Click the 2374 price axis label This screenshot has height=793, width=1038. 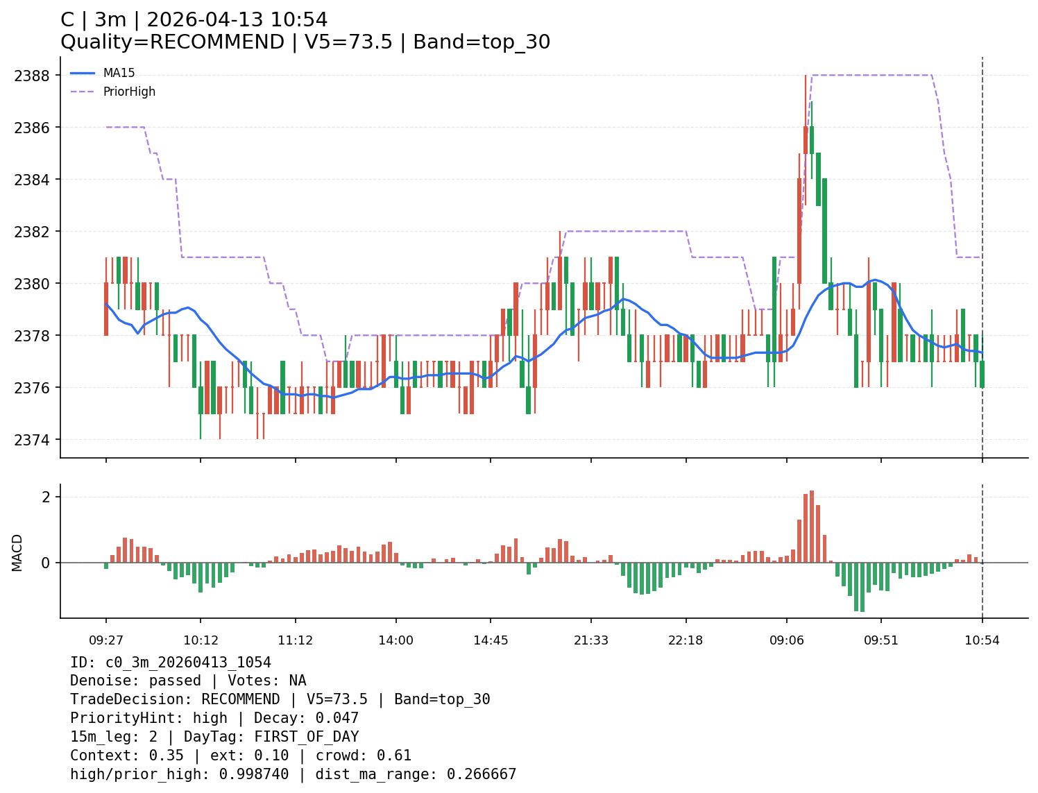[x=32, y=440]
